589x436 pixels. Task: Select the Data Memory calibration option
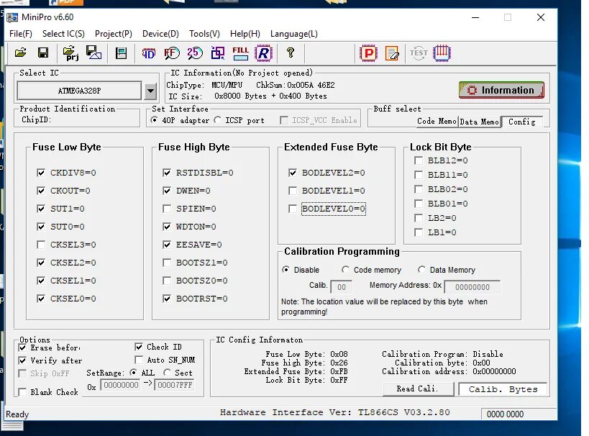pos(421,270)
